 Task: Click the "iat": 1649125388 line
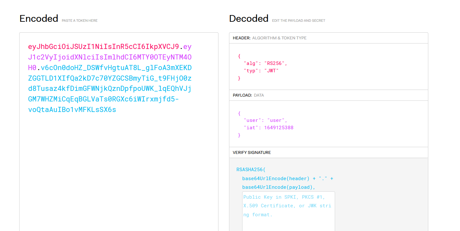click(269, 128)
